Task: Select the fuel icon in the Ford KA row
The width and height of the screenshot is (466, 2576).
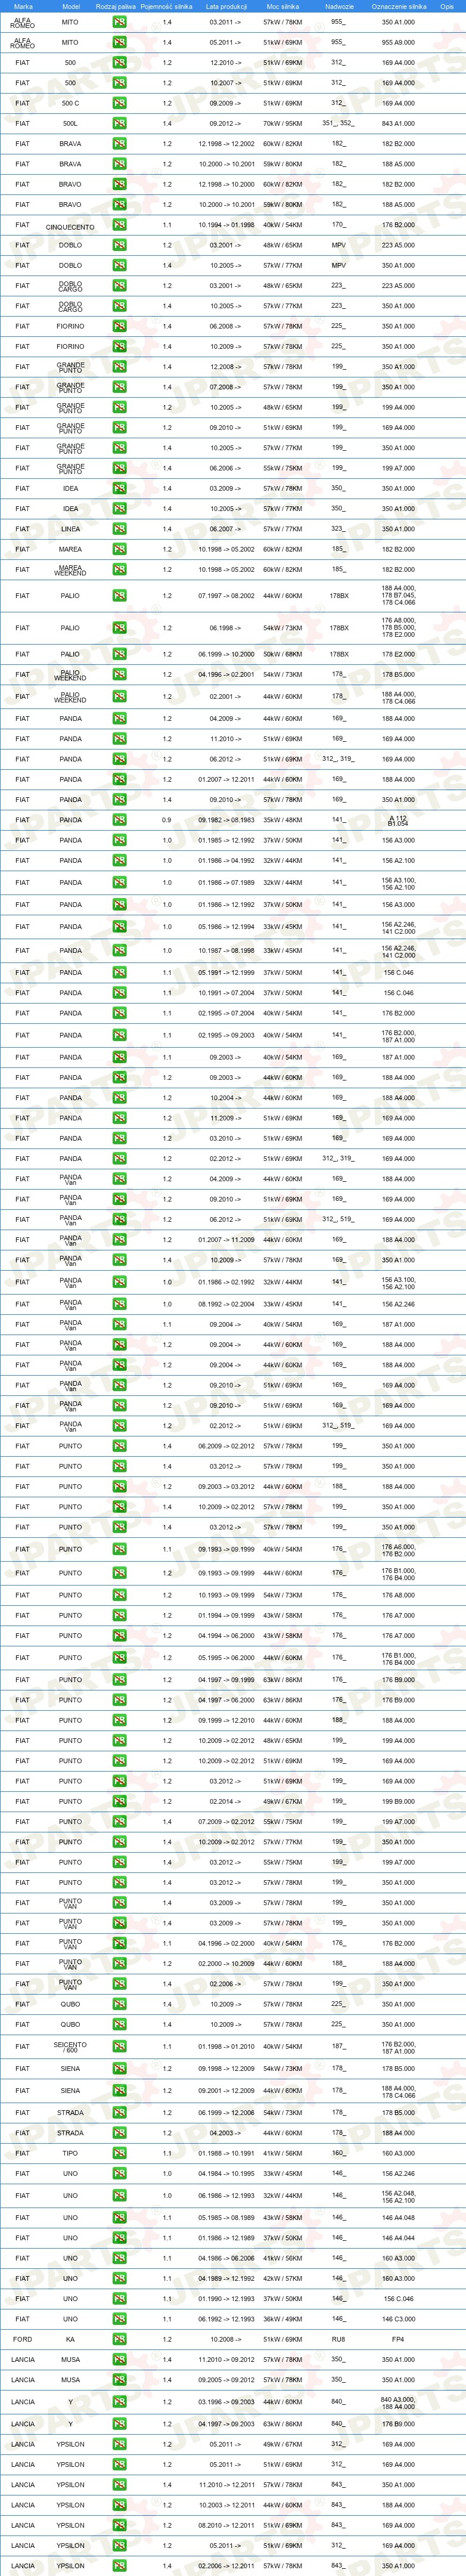Action: tap(119, 2339)
